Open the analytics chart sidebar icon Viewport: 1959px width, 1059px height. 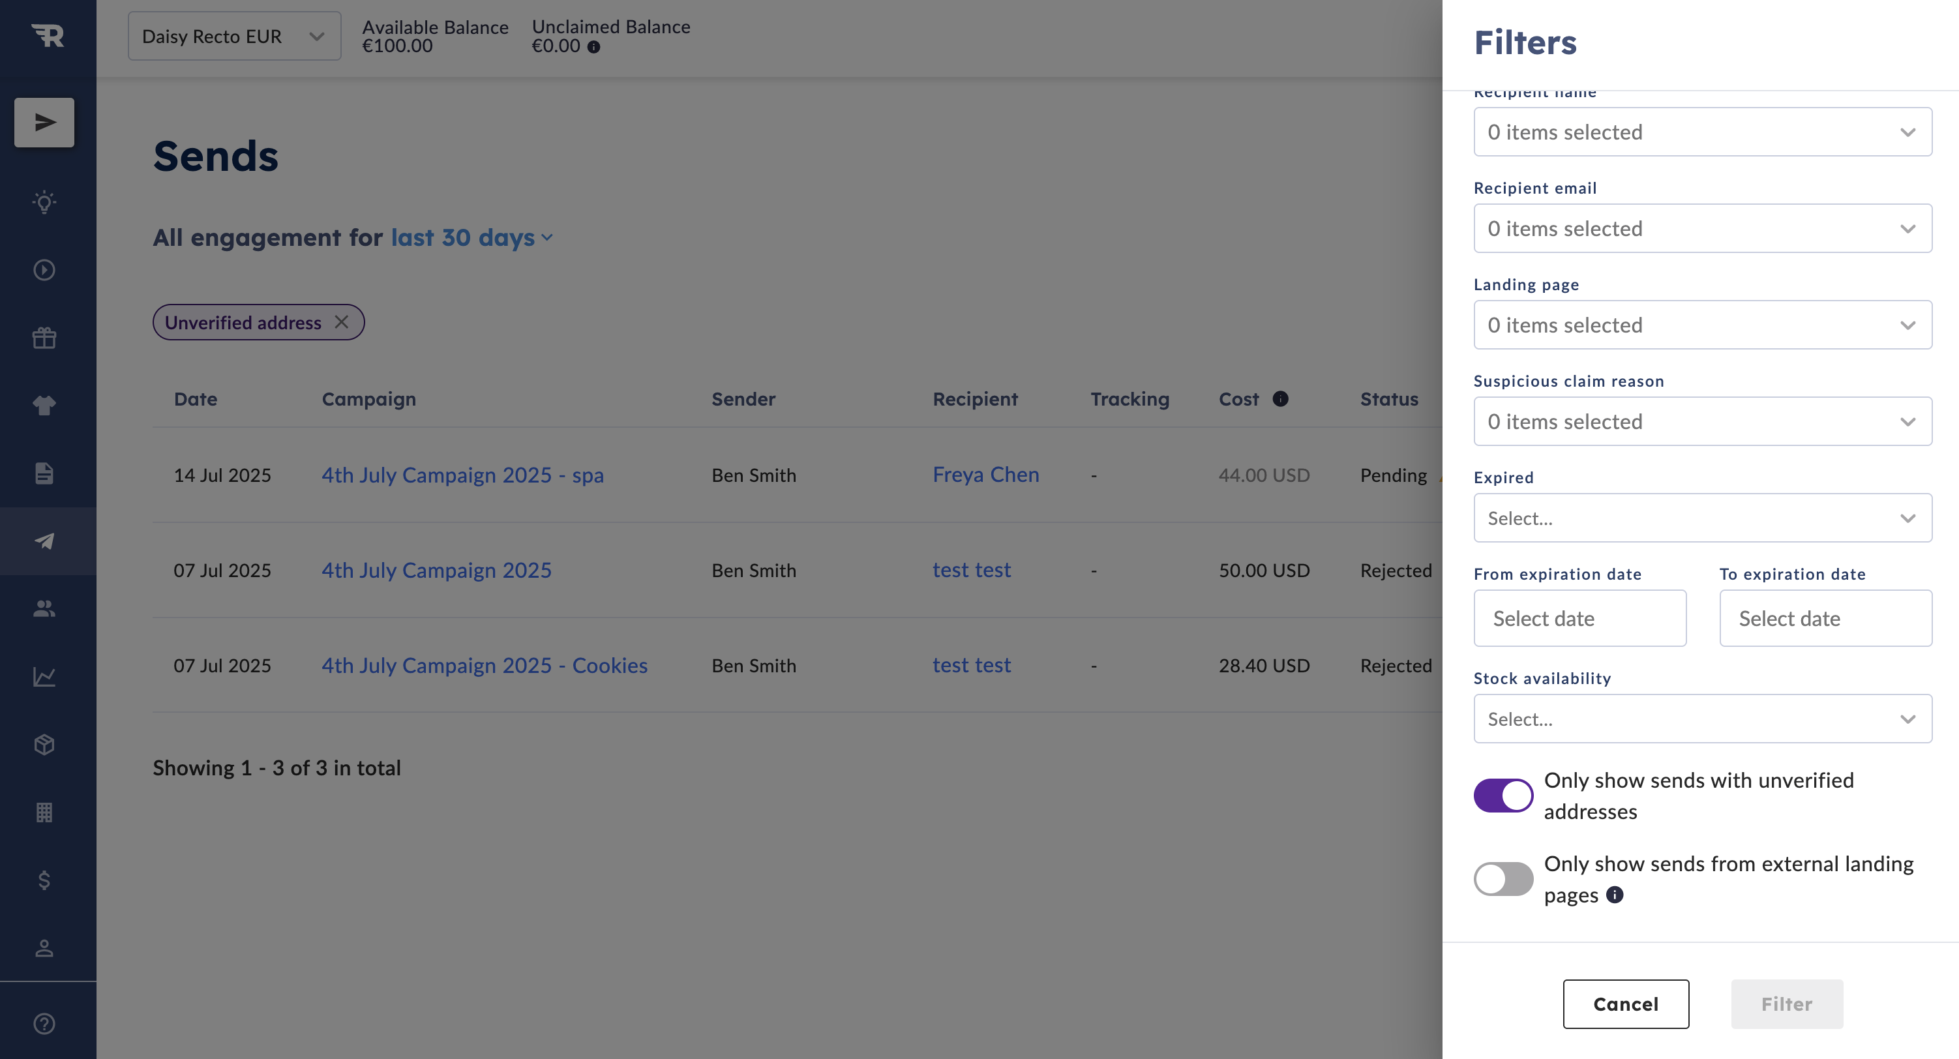(44, 676)
